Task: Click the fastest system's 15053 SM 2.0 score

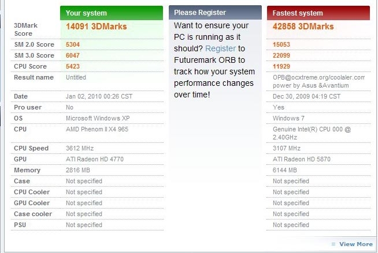Action: click(282, 44)
